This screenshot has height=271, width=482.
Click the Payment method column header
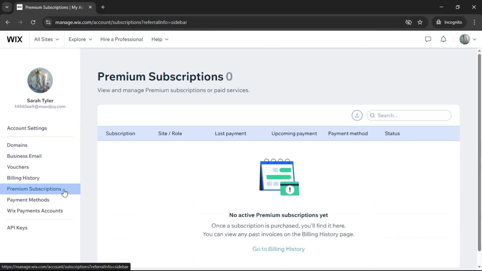click(x=348, y=133)
